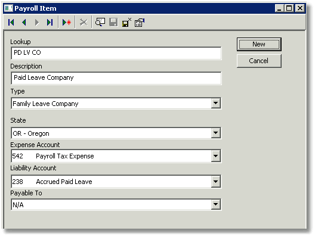This screenshot has width=315, height=237.
Task: Click the Expense Account label
Action: coord(35,145)
